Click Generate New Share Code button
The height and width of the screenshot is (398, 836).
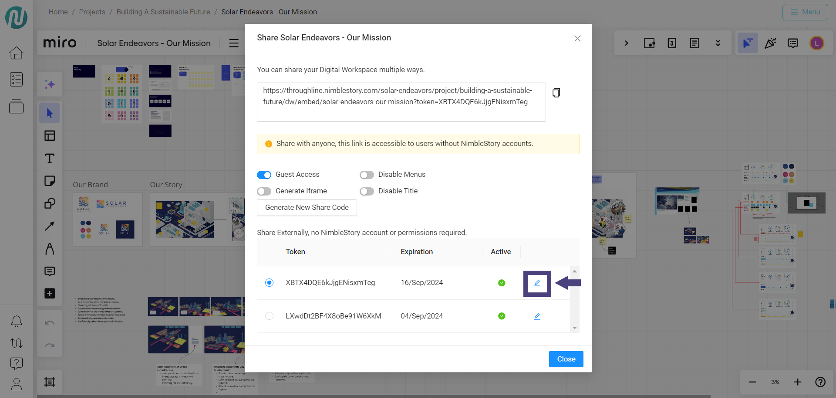tap(307, 208)
